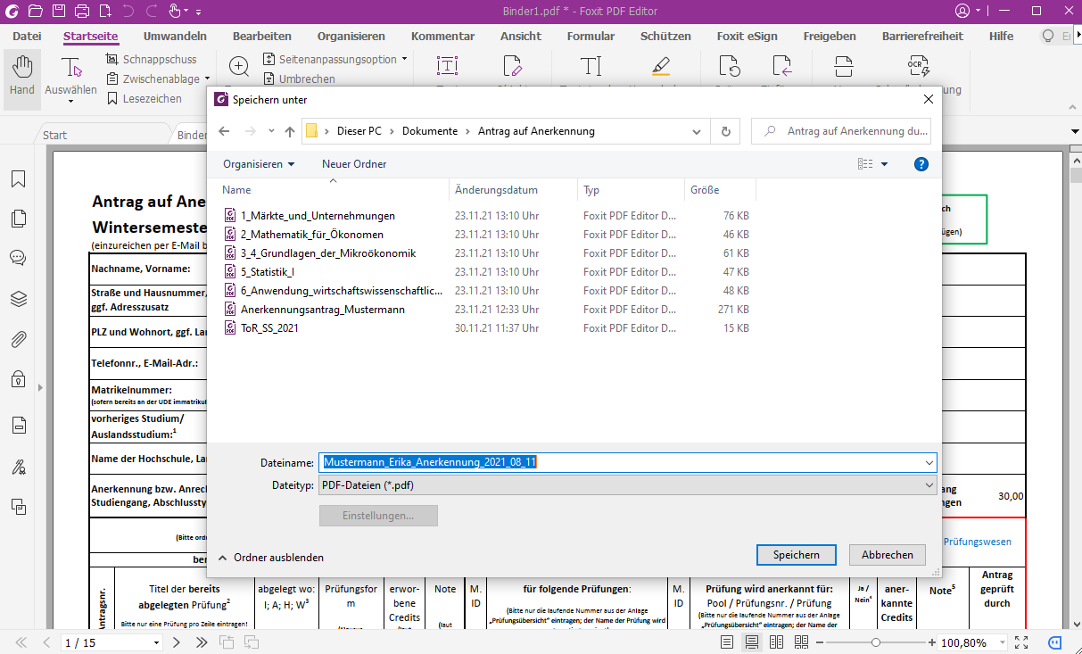The height and width of the screenshot is (654, 1082).
Task: Enable continuous page view mode
Action: coord(752,642)
